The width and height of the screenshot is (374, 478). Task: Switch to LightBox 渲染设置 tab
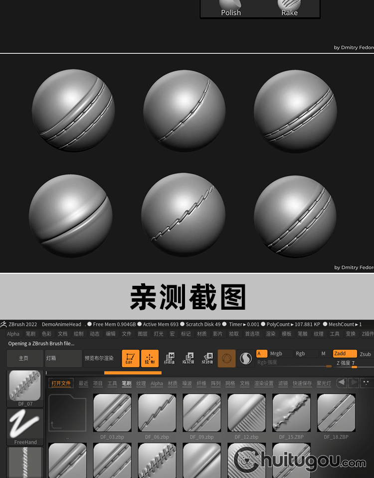(264, 383)
